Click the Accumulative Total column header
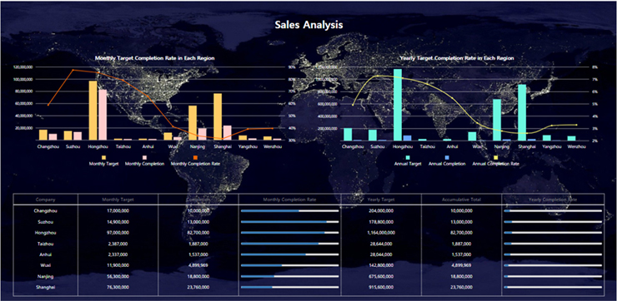The image size is (617, 301). pyautogui.click(x=462, y=200)
